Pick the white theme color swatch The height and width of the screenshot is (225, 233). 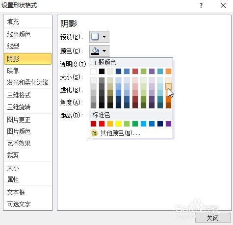93,72
